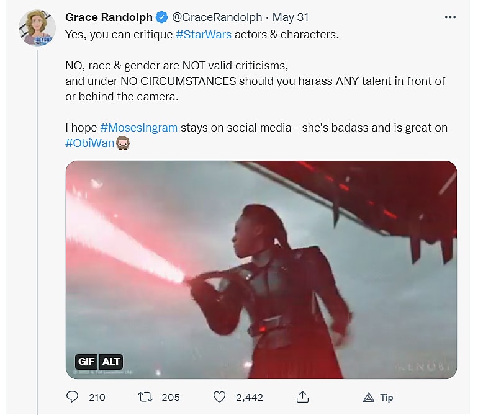This screenshot has height=415, width=478.
Task: Click the blue verified badge
Action: point(160,18)
